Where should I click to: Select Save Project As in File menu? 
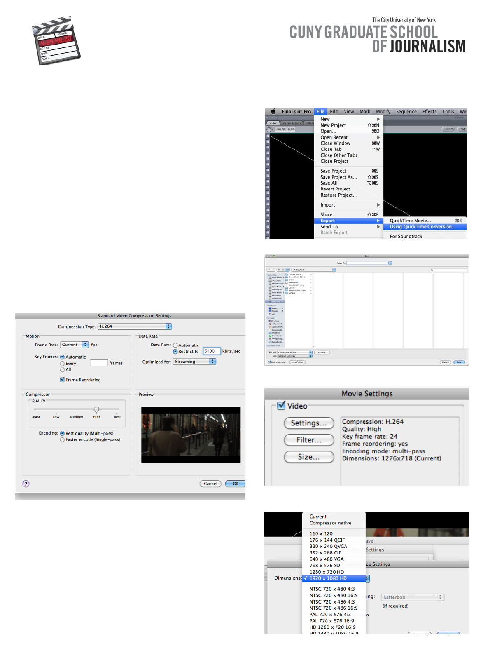click(349, 177)
